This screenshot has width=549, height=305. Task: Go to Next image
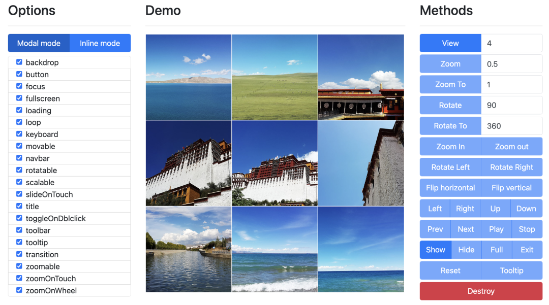tap(466, 229)
